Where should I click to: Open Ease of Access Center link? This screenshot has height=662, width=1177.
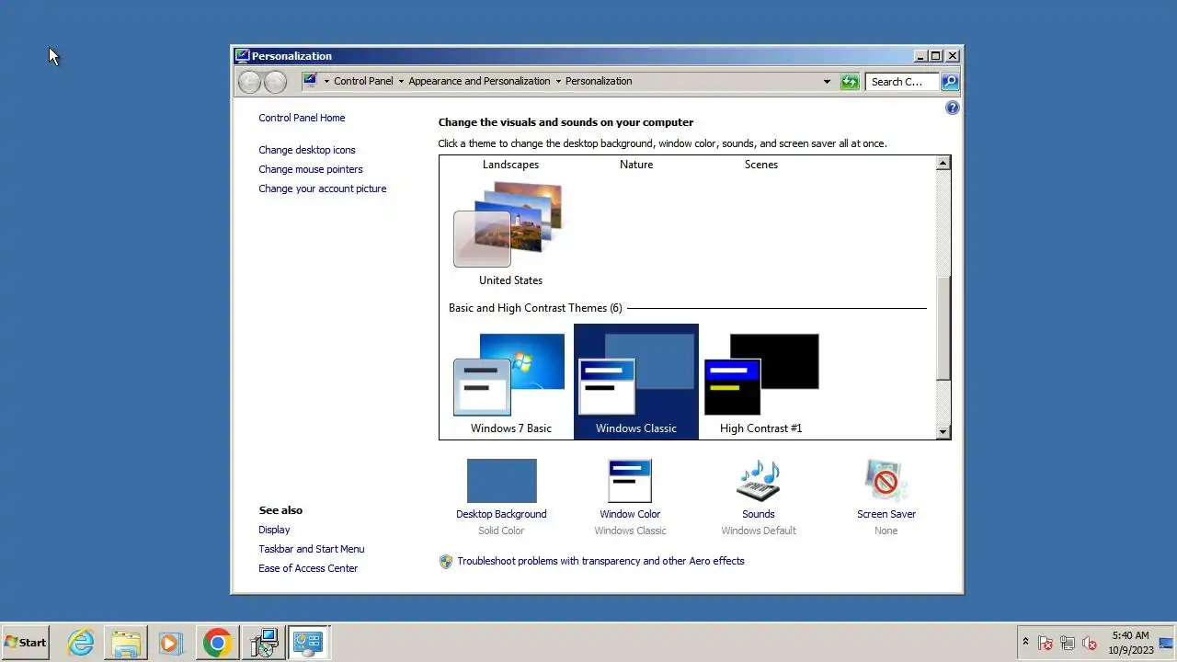pos(308,568)
